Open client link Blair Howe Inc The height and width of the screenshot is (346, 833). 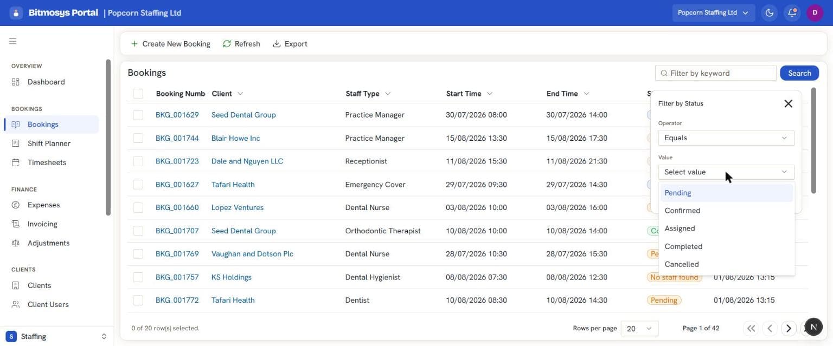click(236, 138)
